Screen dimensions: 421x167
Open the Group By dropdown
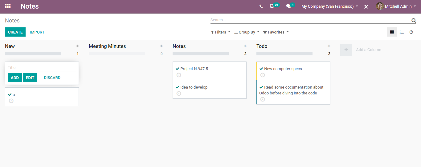247,32
